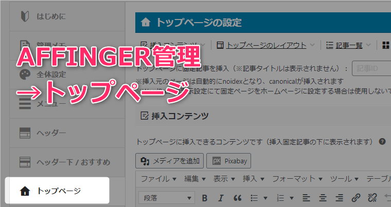Click the メディアを追加 button
The height and width of the screenshot is (207, 391).
click(x=170, y=161)
